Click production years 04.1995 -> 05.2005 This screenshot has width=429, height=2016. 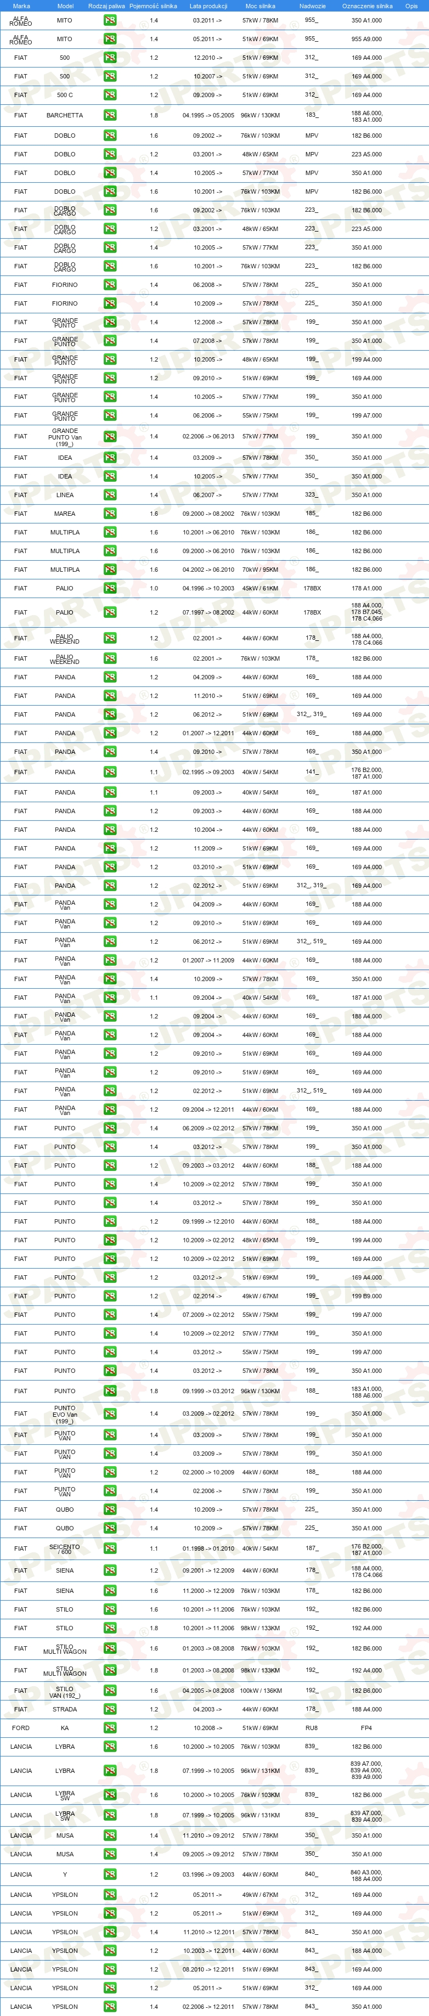pyautogui.click(x=208, y=115)
